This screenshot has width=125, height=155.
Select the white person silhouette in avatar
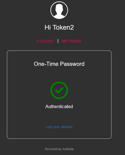pos(59,11)
